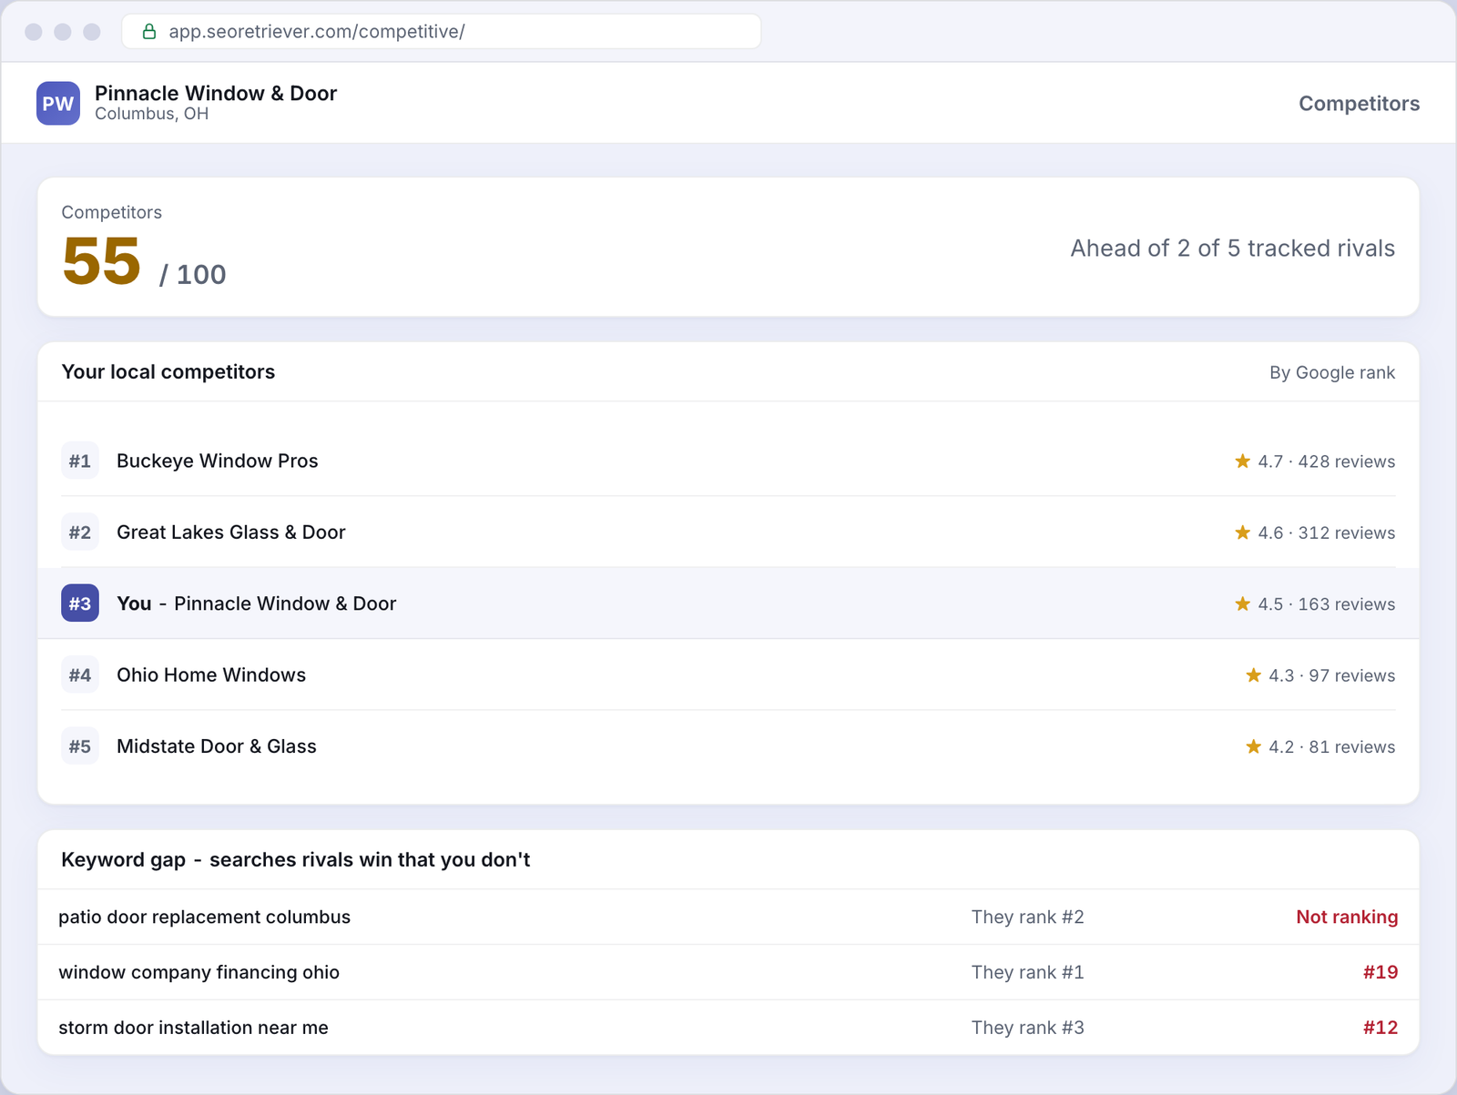Click the 'Competitors' label above the score

(112, 212)
